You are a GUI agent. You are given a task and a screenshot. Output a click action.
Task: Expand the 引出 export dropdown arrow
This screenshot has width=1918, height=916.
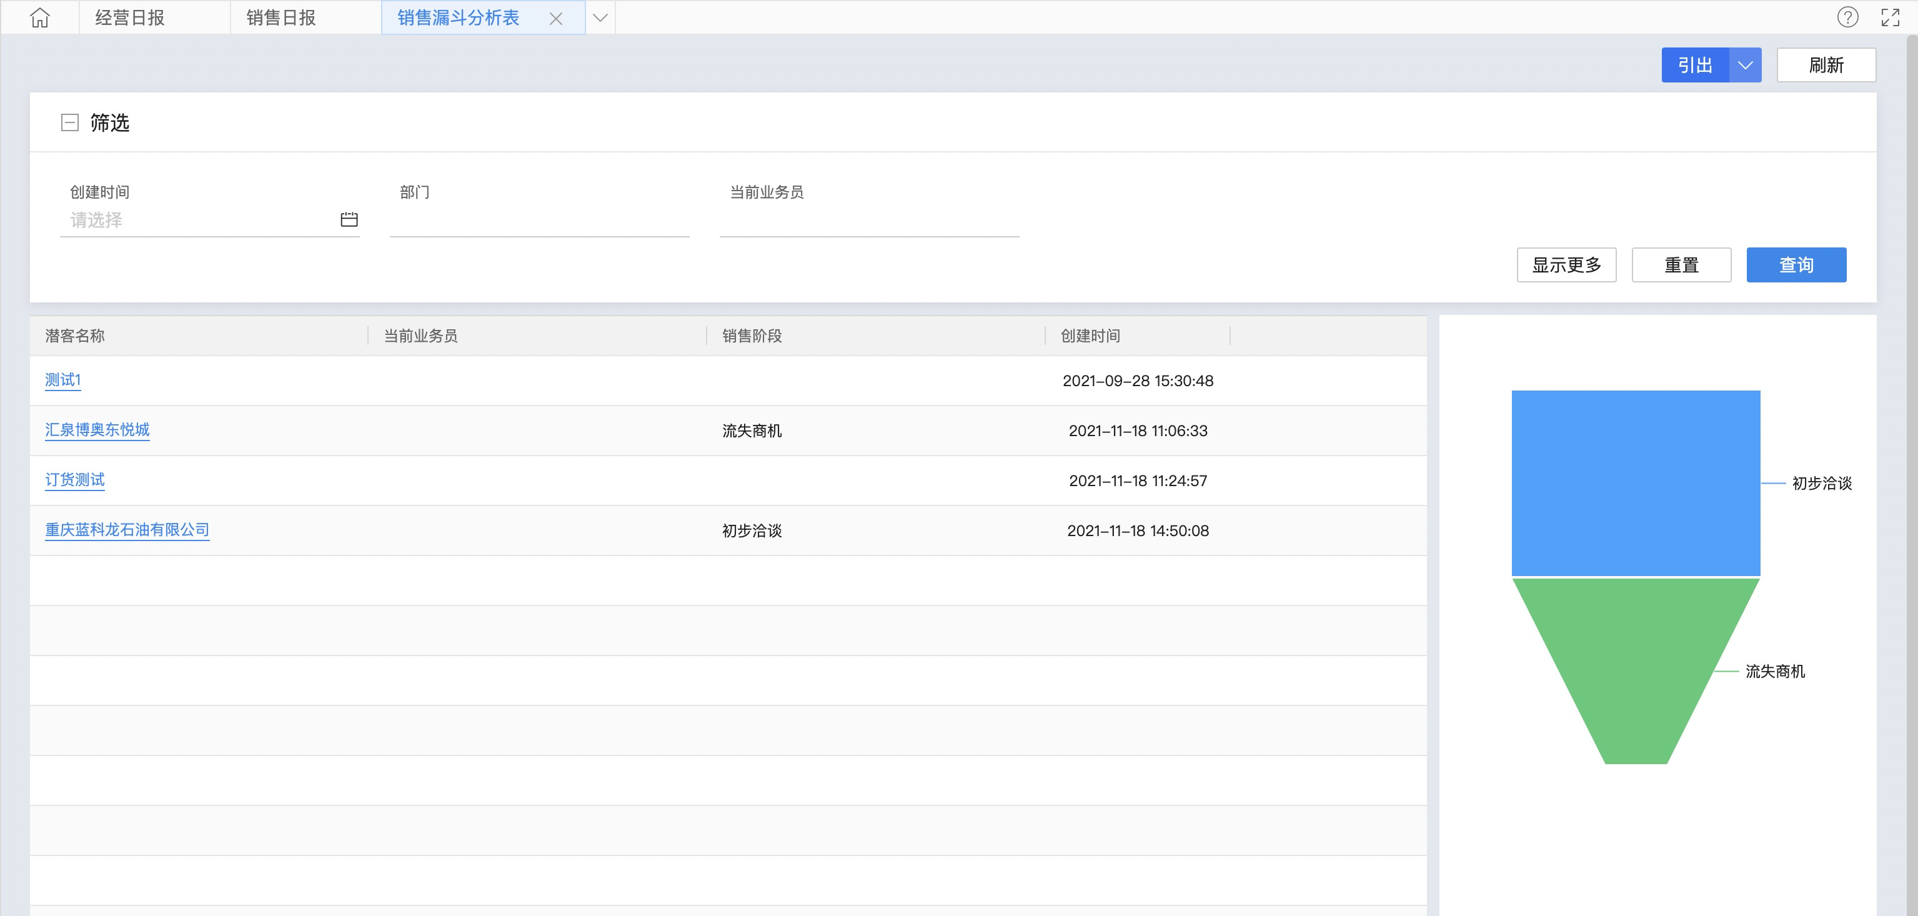pos(1744,66)
